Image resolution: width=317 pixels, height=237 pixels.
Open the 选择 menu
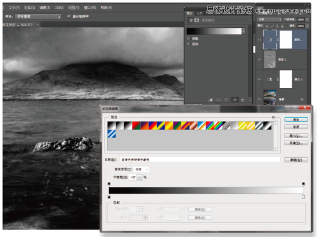point(29,8)
